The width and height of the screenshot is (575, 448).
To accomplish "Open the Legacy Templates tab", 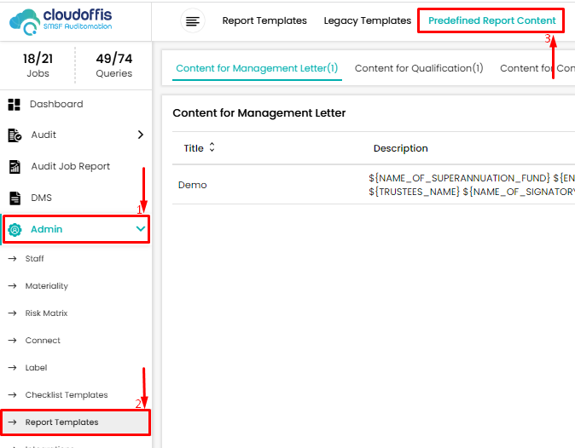I will [368, 20].
